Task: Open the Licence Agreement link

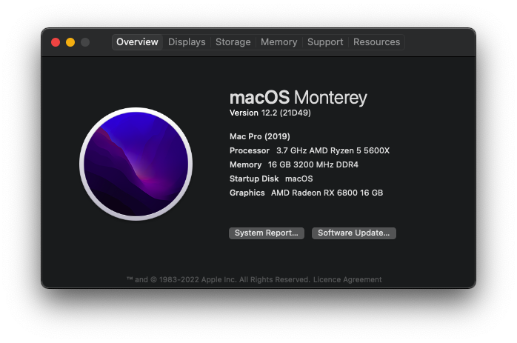Action: coord(347,280)
